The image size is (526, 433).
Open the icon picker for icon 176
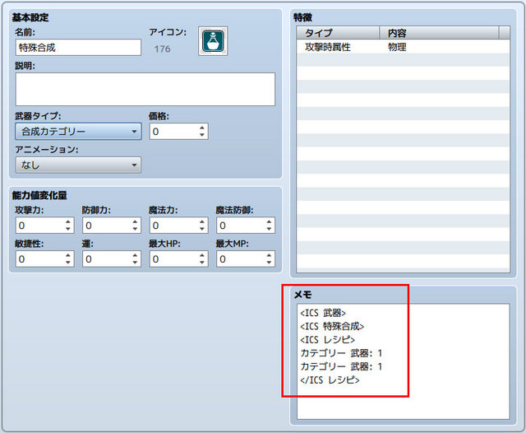213,41
